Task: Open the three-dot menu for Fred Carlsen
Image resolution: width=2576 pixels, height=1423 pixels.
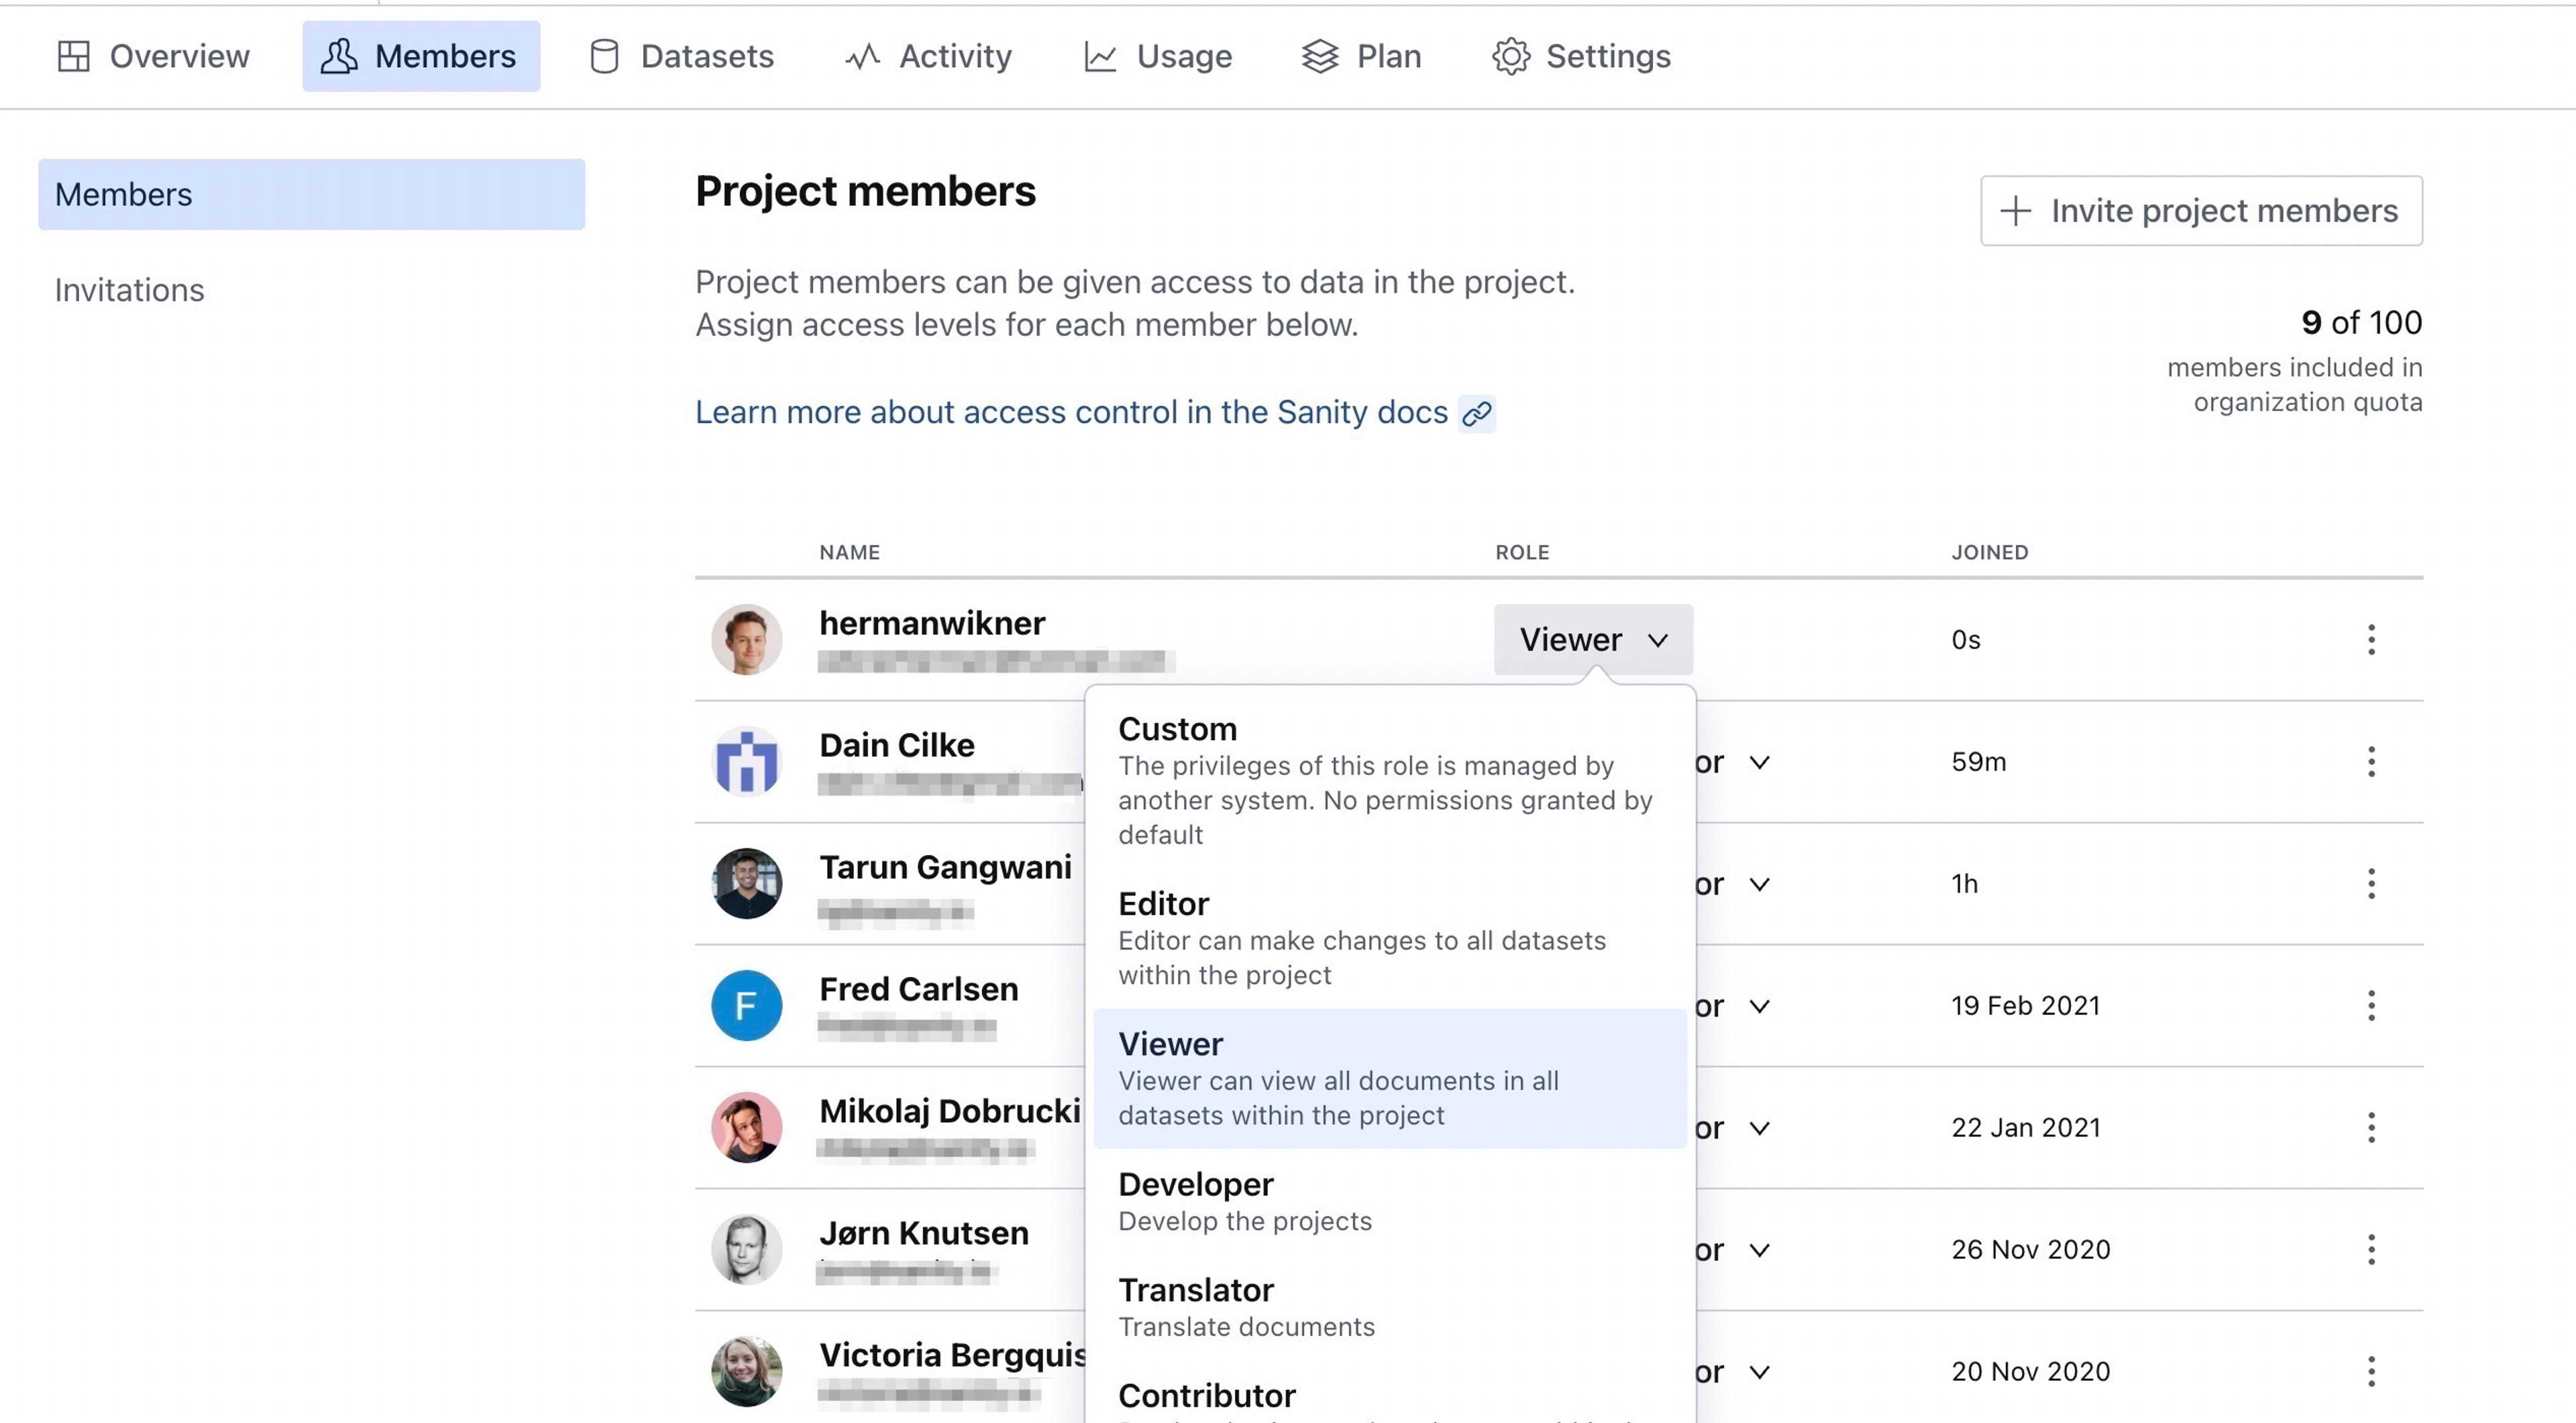Action: pyautogui.click(x=2370, y=1005)
